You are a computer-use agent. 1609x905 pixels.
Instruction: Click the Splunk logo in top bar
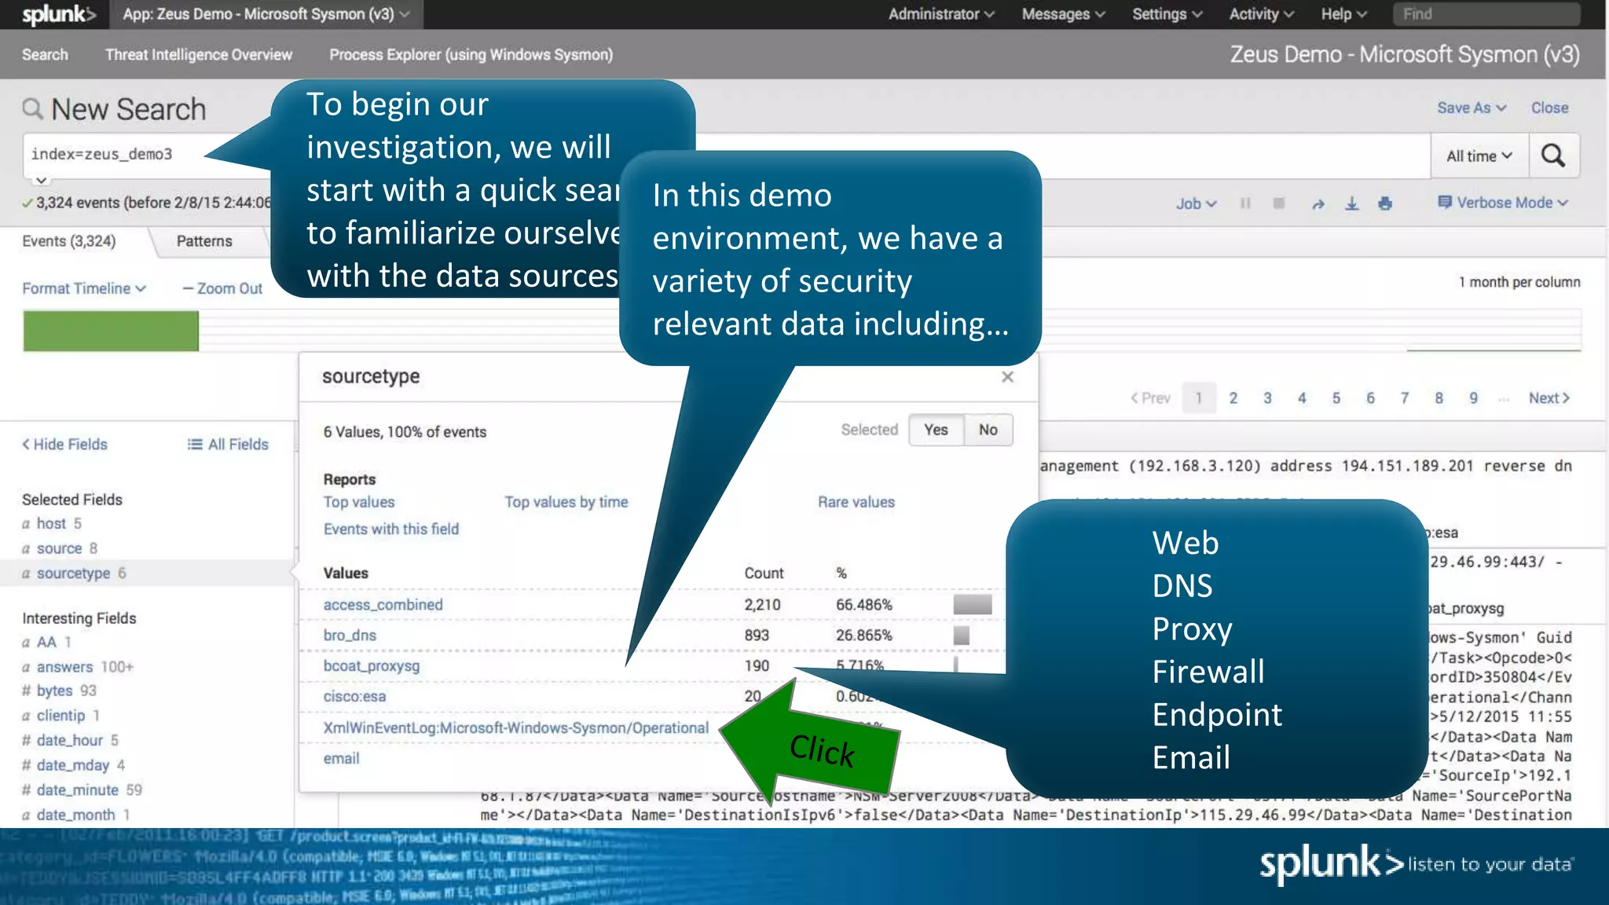58,14
